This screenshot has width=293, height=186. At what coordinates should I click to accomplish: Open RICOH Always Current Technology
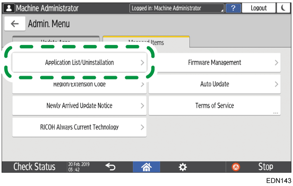click(79, 127)
